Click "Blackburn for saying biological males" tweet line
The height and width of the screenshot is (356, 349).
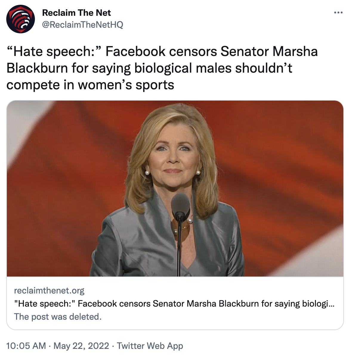(149, 68)
